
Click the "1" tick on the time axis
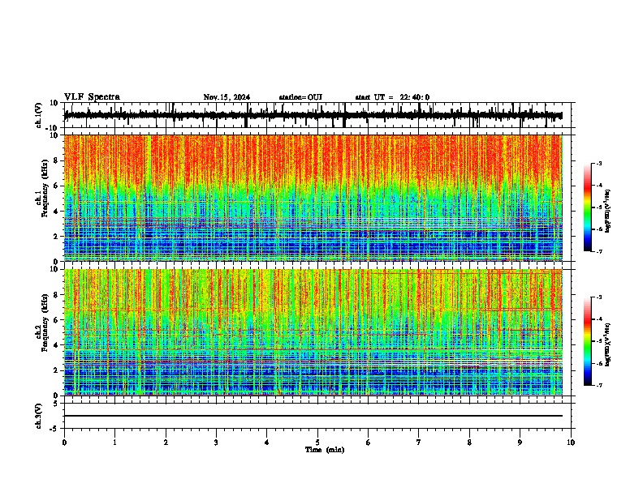coord(114,443)
